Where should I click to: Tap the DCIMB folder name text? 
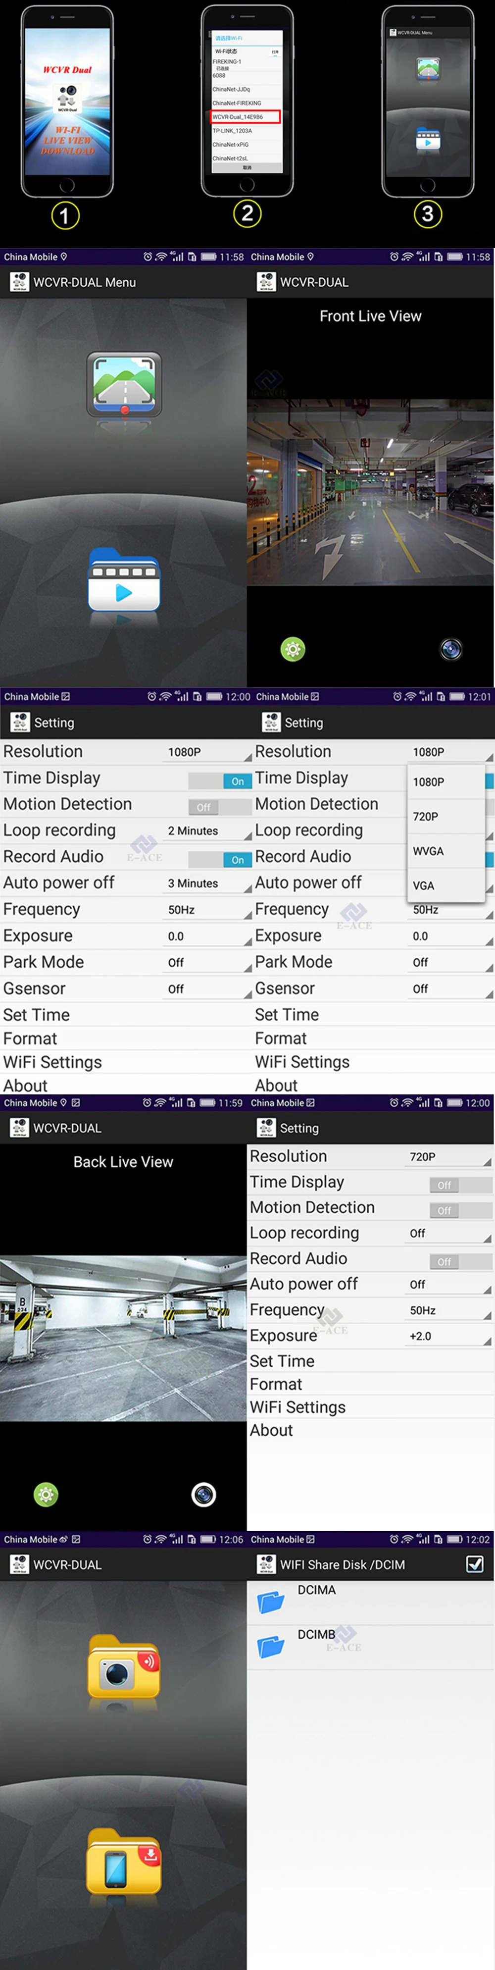click(316, 1634)
